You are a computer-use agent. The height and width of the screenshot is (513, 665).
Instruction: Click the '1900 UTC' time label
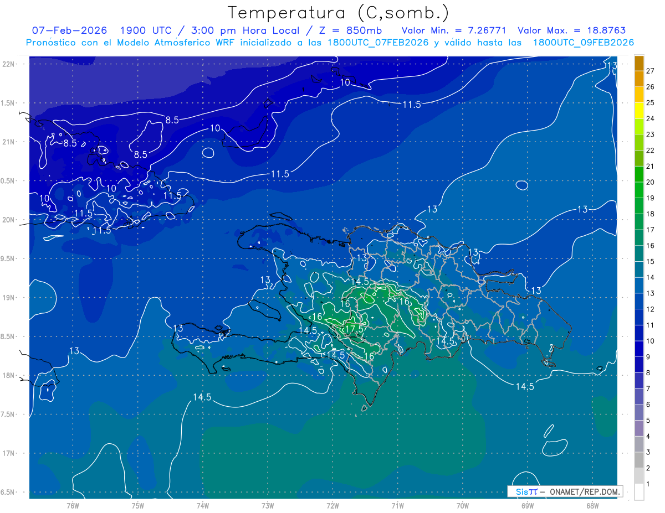147,30
